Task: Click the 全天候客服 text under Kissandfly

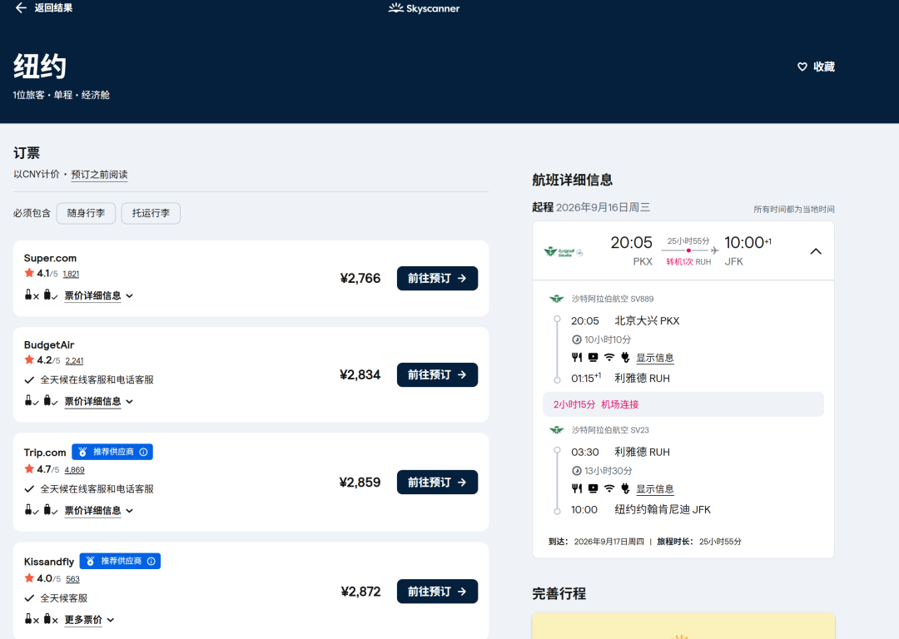Action: click(x=63, y=598)
